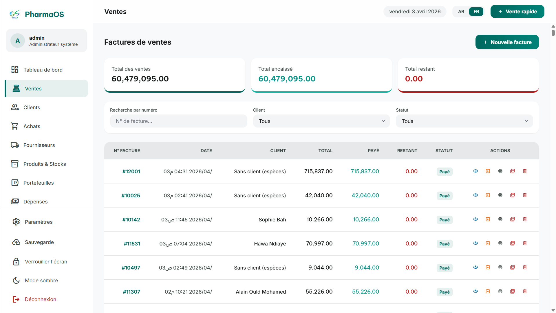
Task: Open the Client filter dropdown
Action: (321, 121)
